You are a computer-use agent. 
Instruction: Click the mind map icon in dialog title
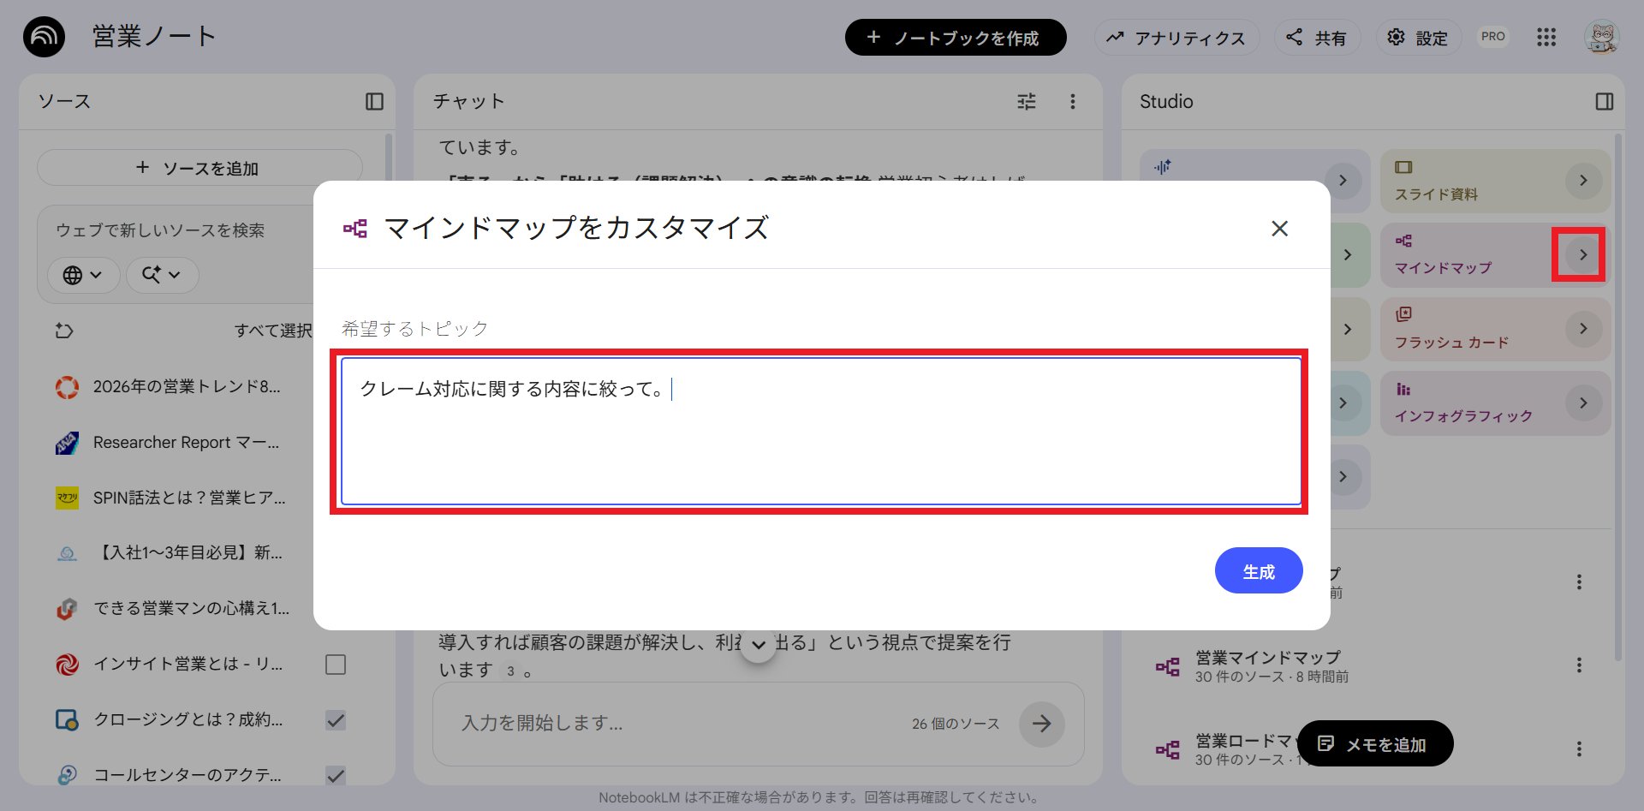[x=354, y=229]
